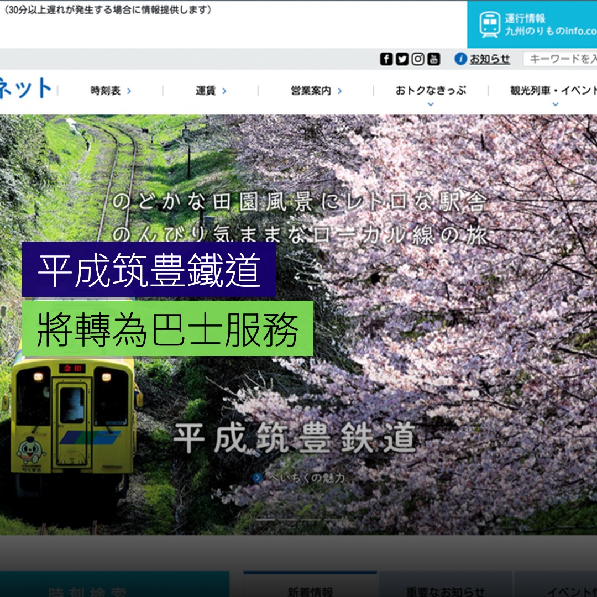Image resolution: width=597 pixels, height=597 pixels.
Task: Select a slider dot under the hero image
Action: pyautogui.click(x=265, y=519)
